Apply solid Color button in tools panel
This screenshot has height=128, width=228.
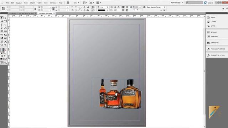coord(1,59)
